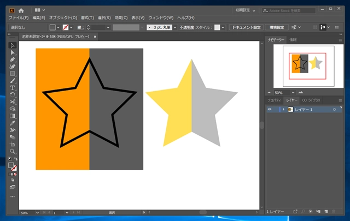Viewport: 350px width, 221px height.
Task: Swap fill and stroke colors
Action: point(16,159)
